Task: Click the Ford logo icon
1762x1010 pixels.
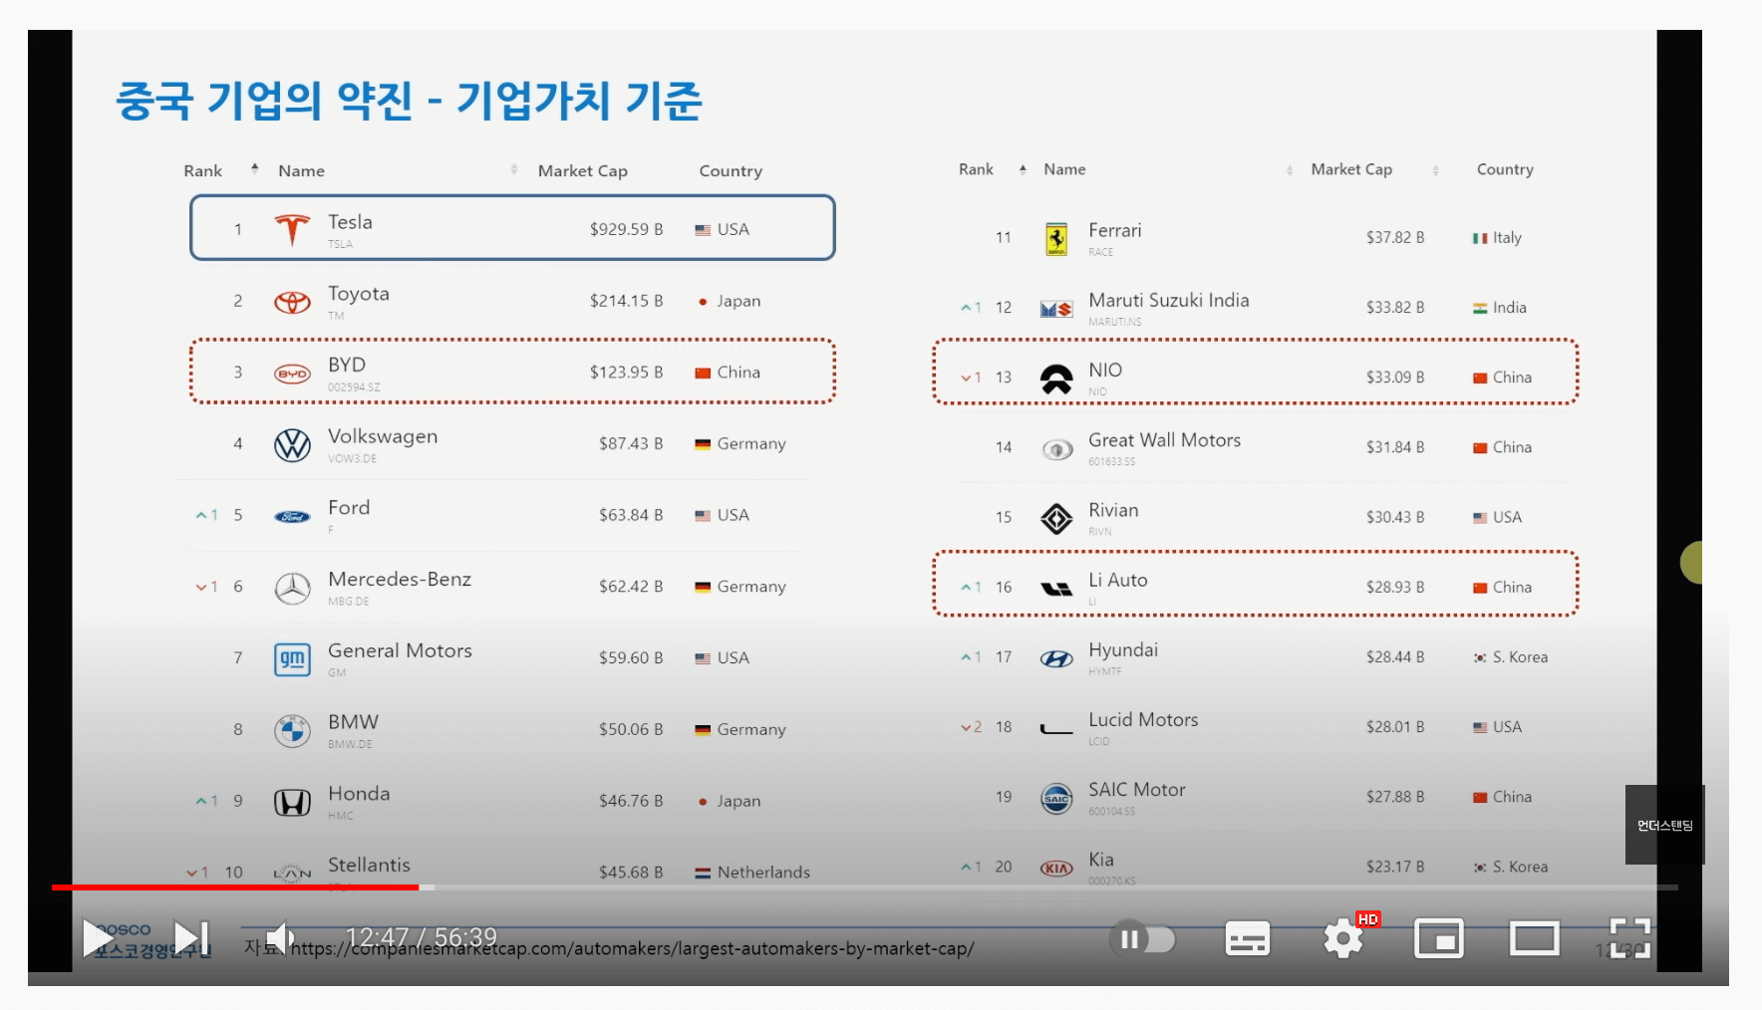Action: [292, 517]
